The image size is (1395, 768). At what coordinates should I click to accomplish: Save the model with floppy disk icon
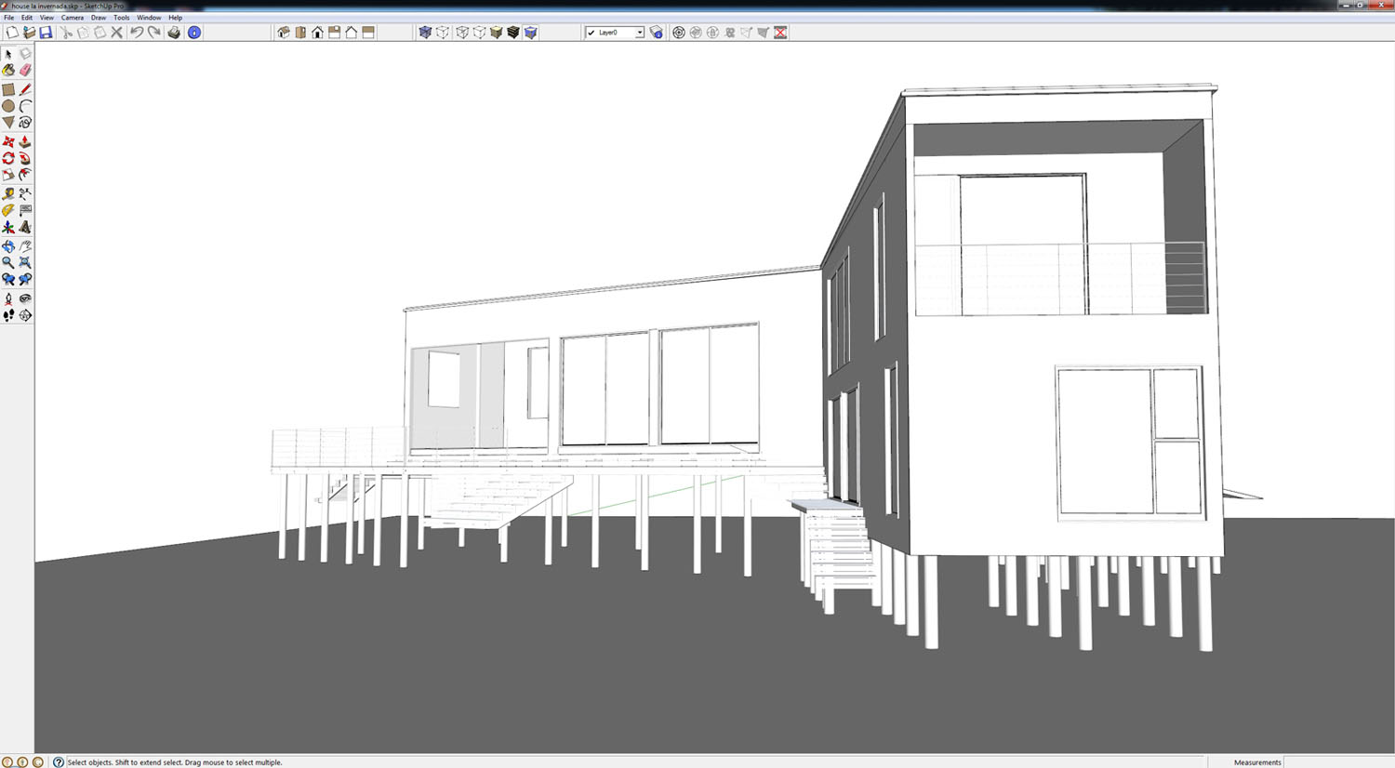coord(46,33)
